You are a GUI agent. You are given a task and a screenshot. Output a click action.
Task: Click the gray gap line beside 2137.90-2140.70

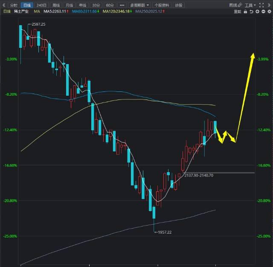[219, 173]
